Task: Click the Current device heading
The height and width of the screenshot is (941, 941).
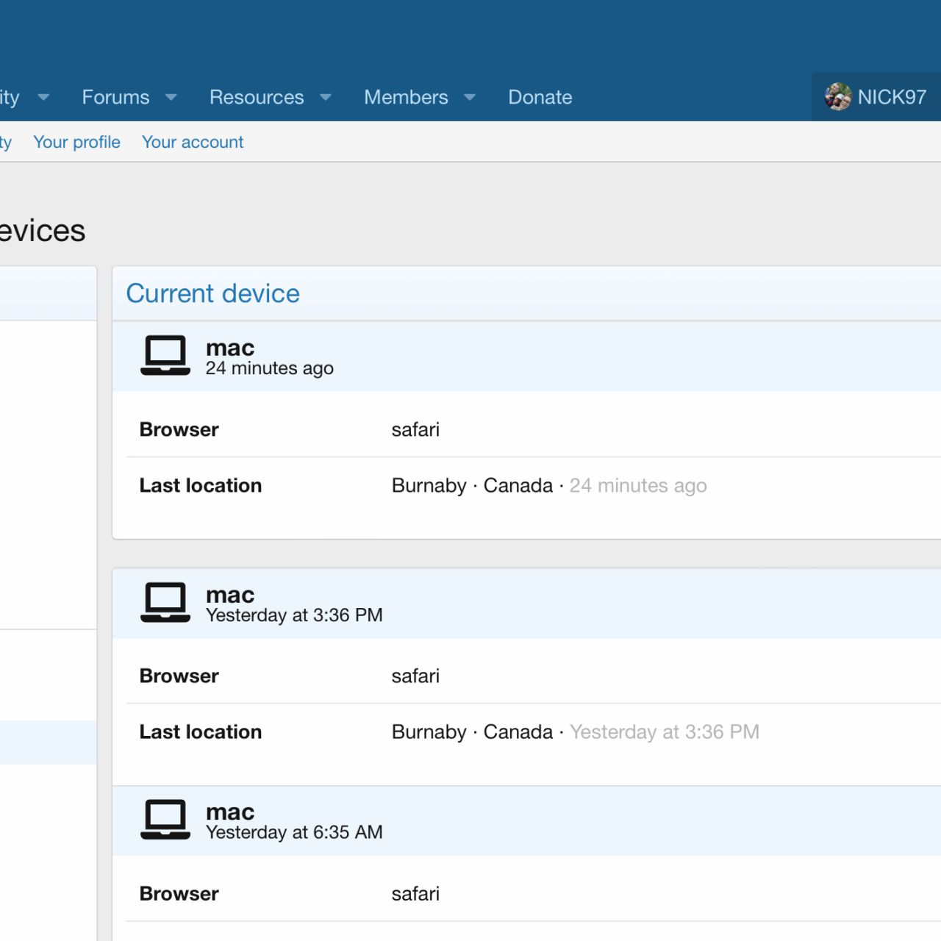Action: pyautogui.click(x=213, y=293)
